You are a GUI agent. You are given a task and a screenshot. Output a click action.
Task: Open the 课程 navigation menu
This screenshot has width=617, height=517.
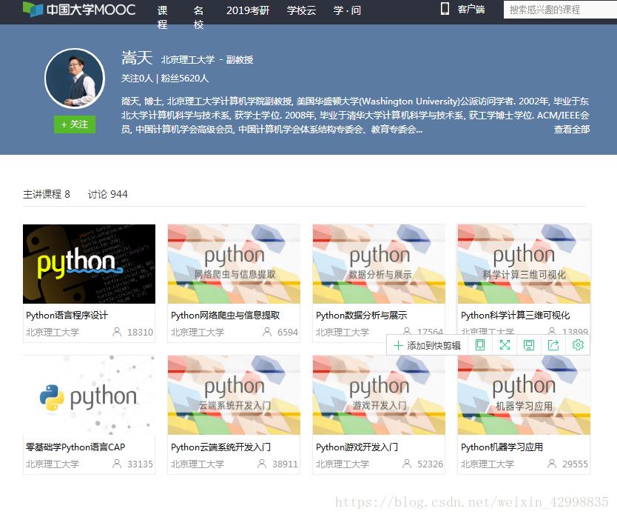[x=163, y=17]
